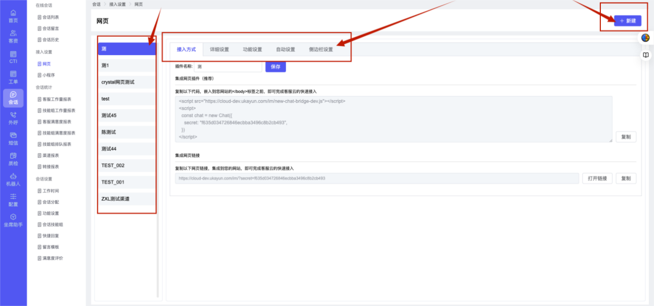Select the 客资 customer icon
654x306 pixels.
13,36
